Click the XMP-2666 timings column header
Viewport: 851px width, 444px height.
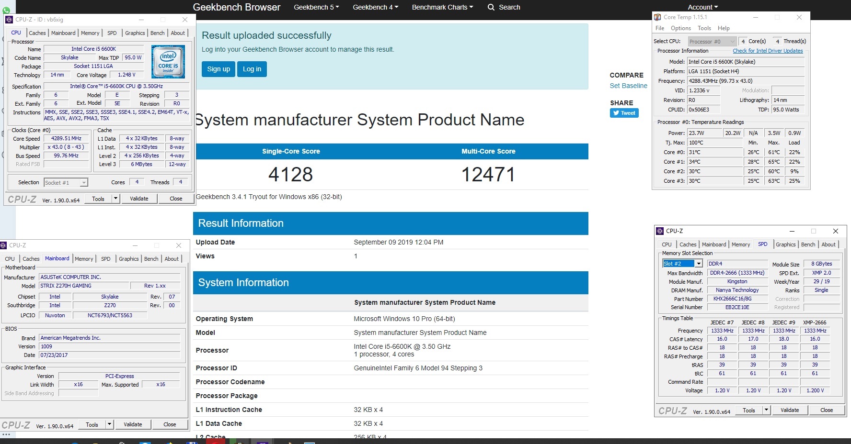pyautogui.click(x=815, y=322)
